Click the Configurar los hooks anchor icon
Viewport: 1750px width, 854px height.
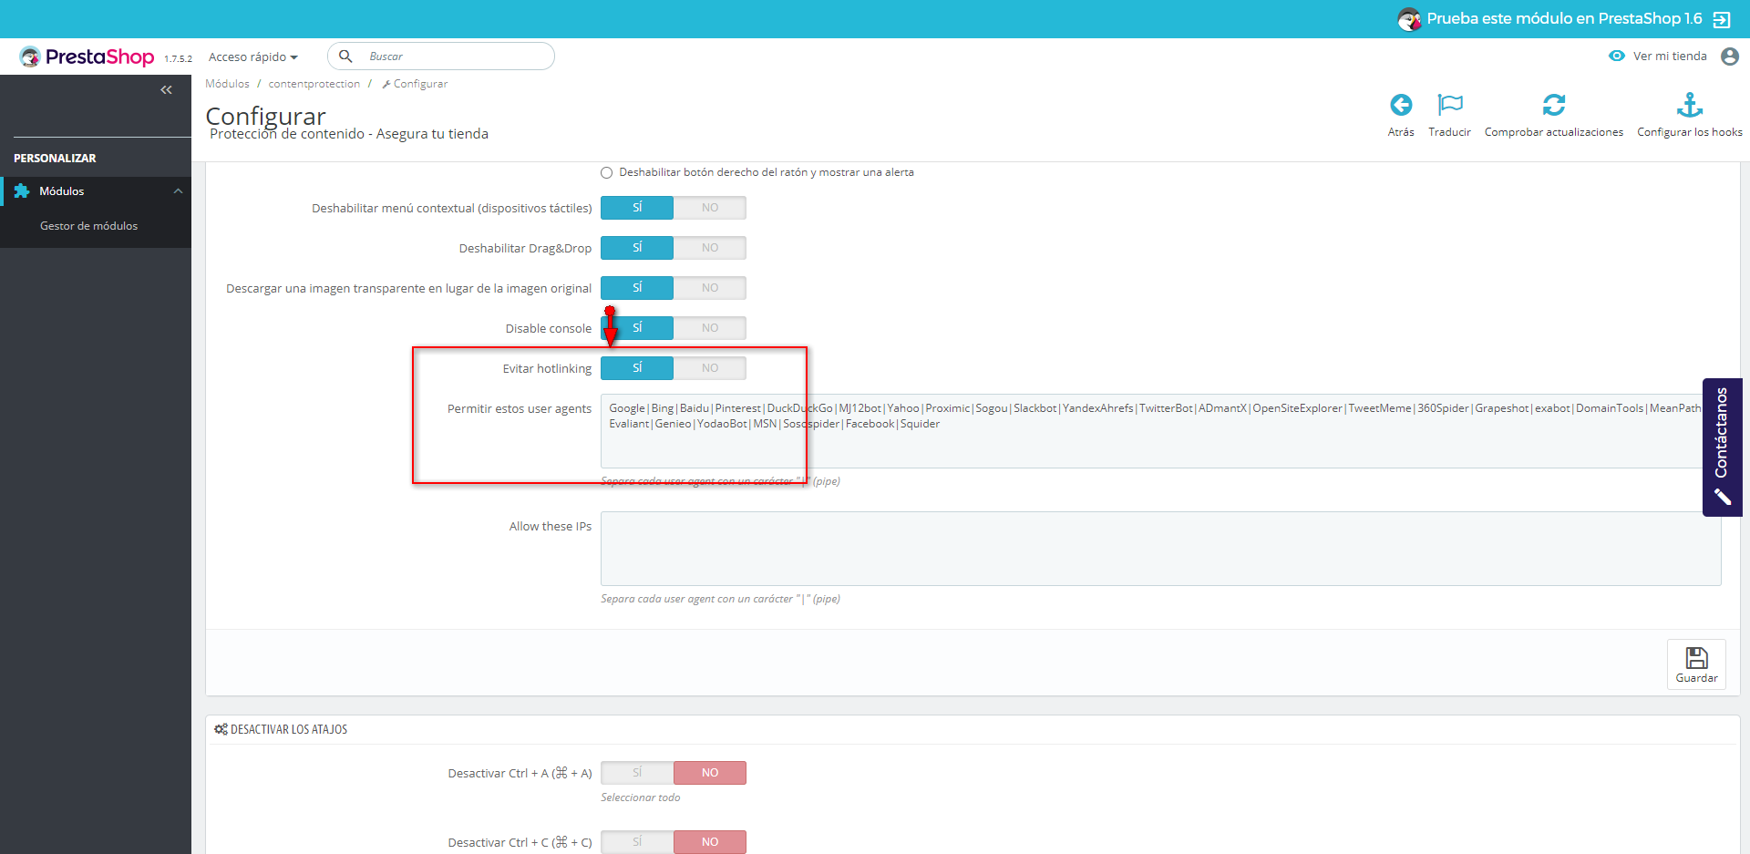(x=1690, y=105)
